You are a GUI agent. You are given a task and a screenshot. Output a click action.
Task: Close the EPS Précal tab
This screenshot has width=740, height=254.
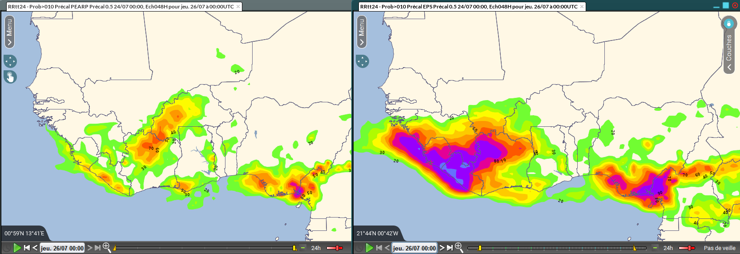click(582, 7)
